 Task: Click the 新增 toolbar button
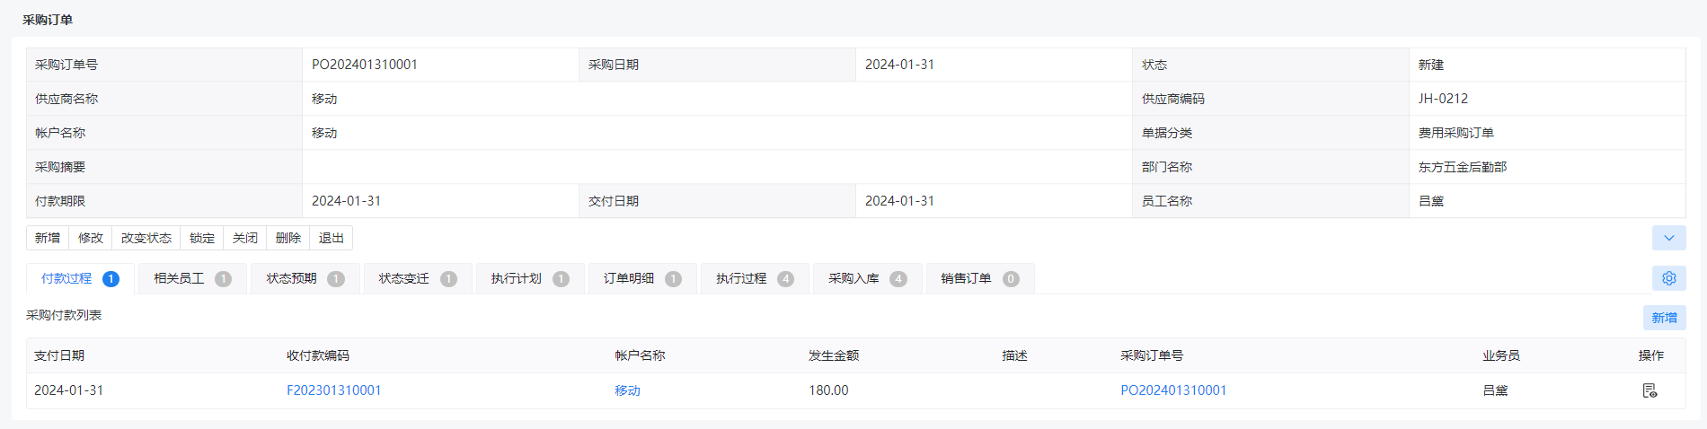(x=48, y=238)
